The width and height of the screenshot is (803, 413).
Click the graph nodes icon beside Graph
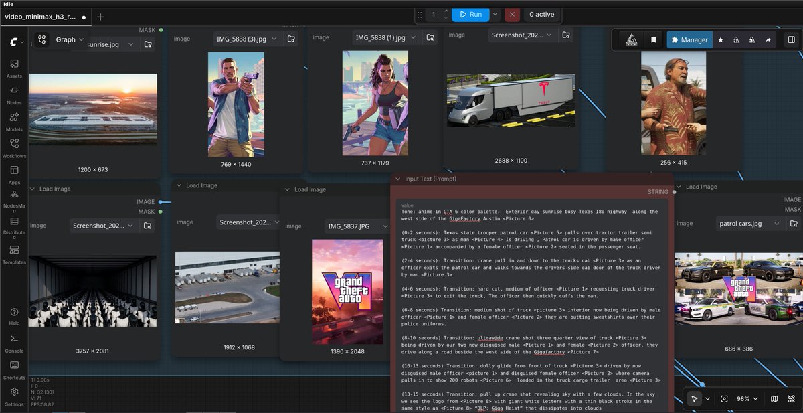pos(42,39)
